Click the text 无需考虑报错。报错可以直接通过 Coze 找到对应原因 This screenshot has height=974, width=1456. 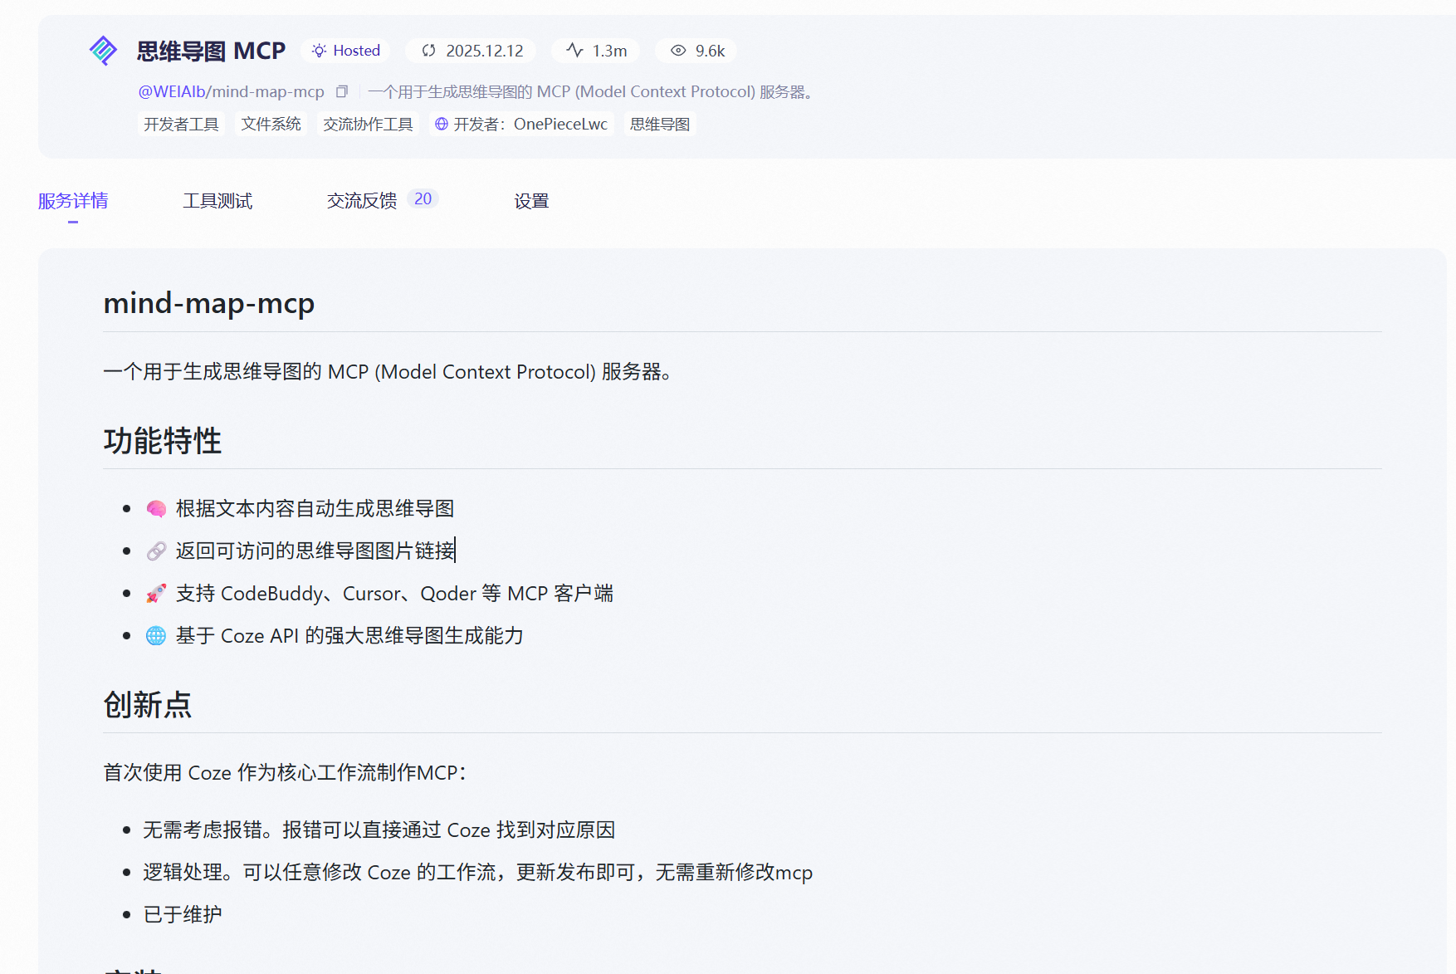(x=379, y=830)
